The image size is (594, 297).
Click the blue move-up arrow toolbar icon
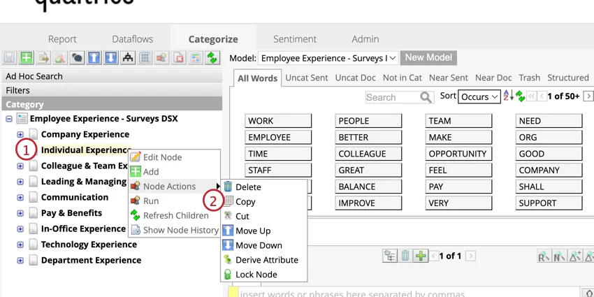coord(94,58)
